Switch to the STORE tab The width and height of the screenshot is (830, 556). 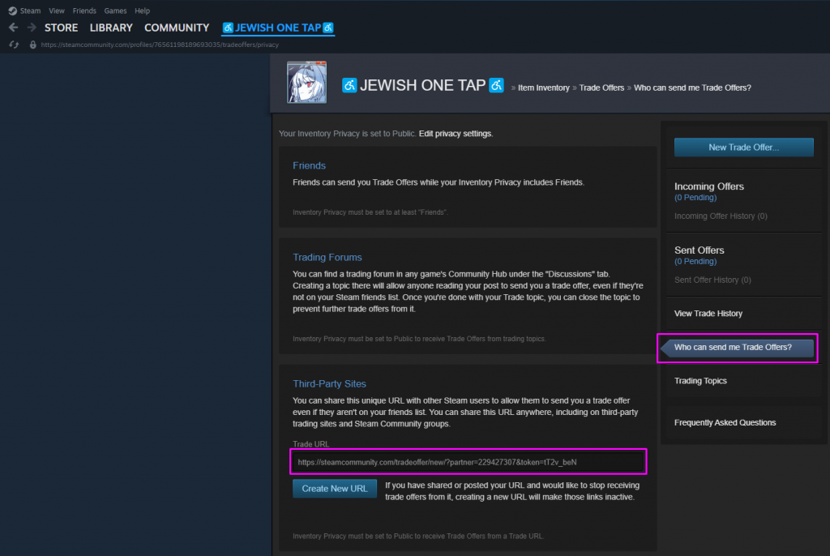(62, 28)
